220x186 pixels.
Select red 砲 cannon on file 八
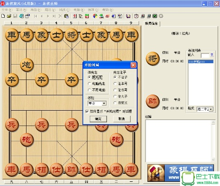click(x=27, y=139)
